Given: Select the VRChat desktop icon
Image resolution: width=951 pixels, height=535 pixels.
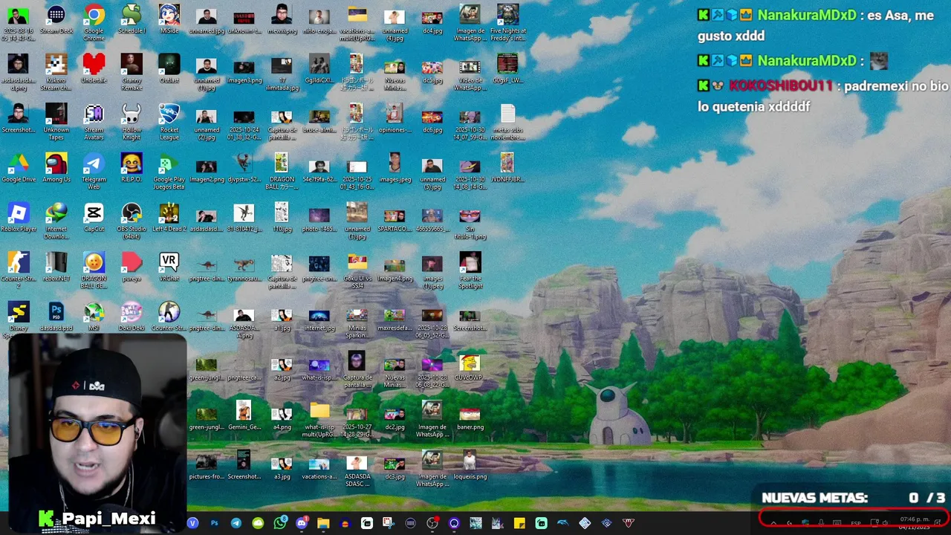Looking at the screenshot, I should (169, 267).
